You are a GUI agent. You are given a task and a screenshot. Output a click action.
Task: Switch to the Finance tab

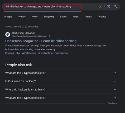(102, 17)
